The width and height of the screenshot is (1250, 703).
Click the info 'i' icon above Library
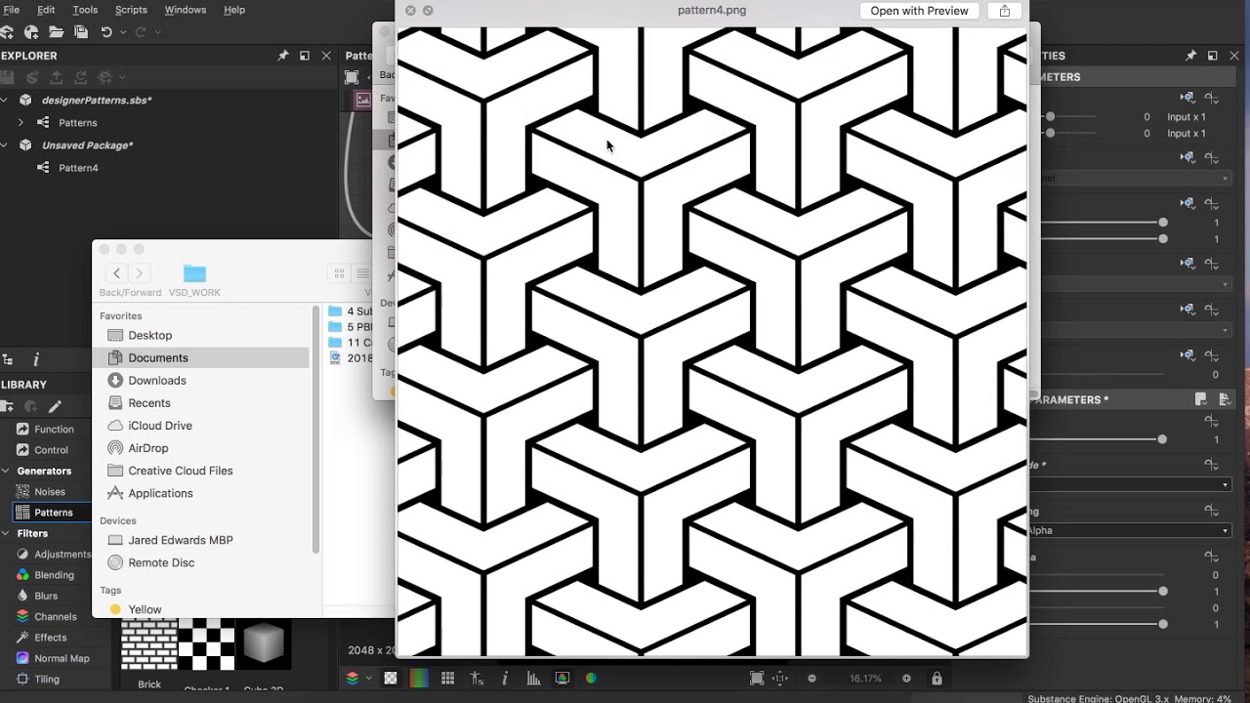[x=36, y=360]
